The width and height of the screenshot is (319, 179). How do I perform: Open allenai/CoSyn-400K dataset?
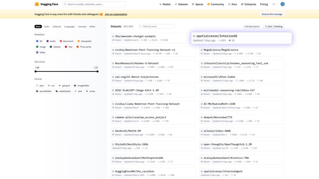(x=242, y=133)
